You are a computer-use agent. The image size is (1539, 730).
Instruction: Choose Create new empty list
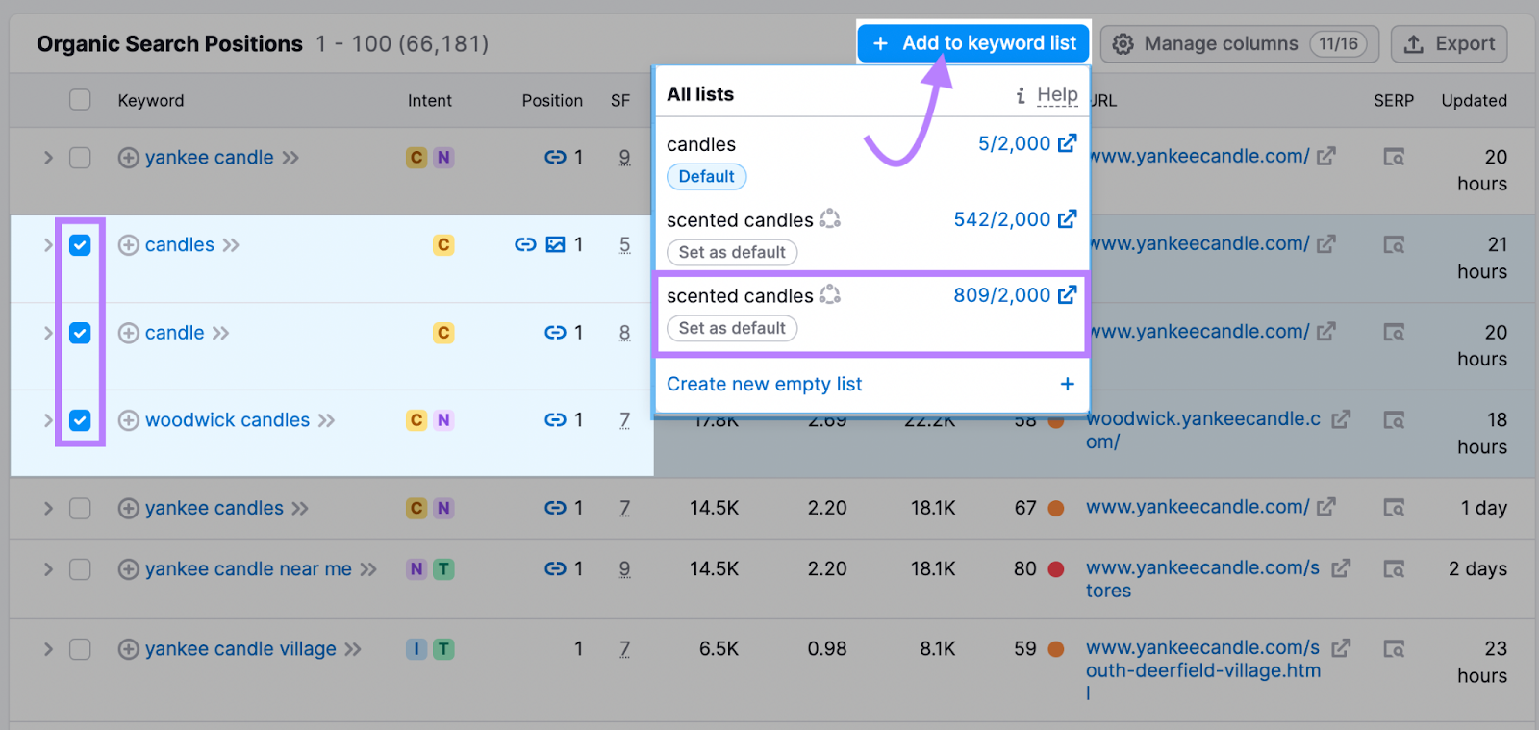(765, 384)
